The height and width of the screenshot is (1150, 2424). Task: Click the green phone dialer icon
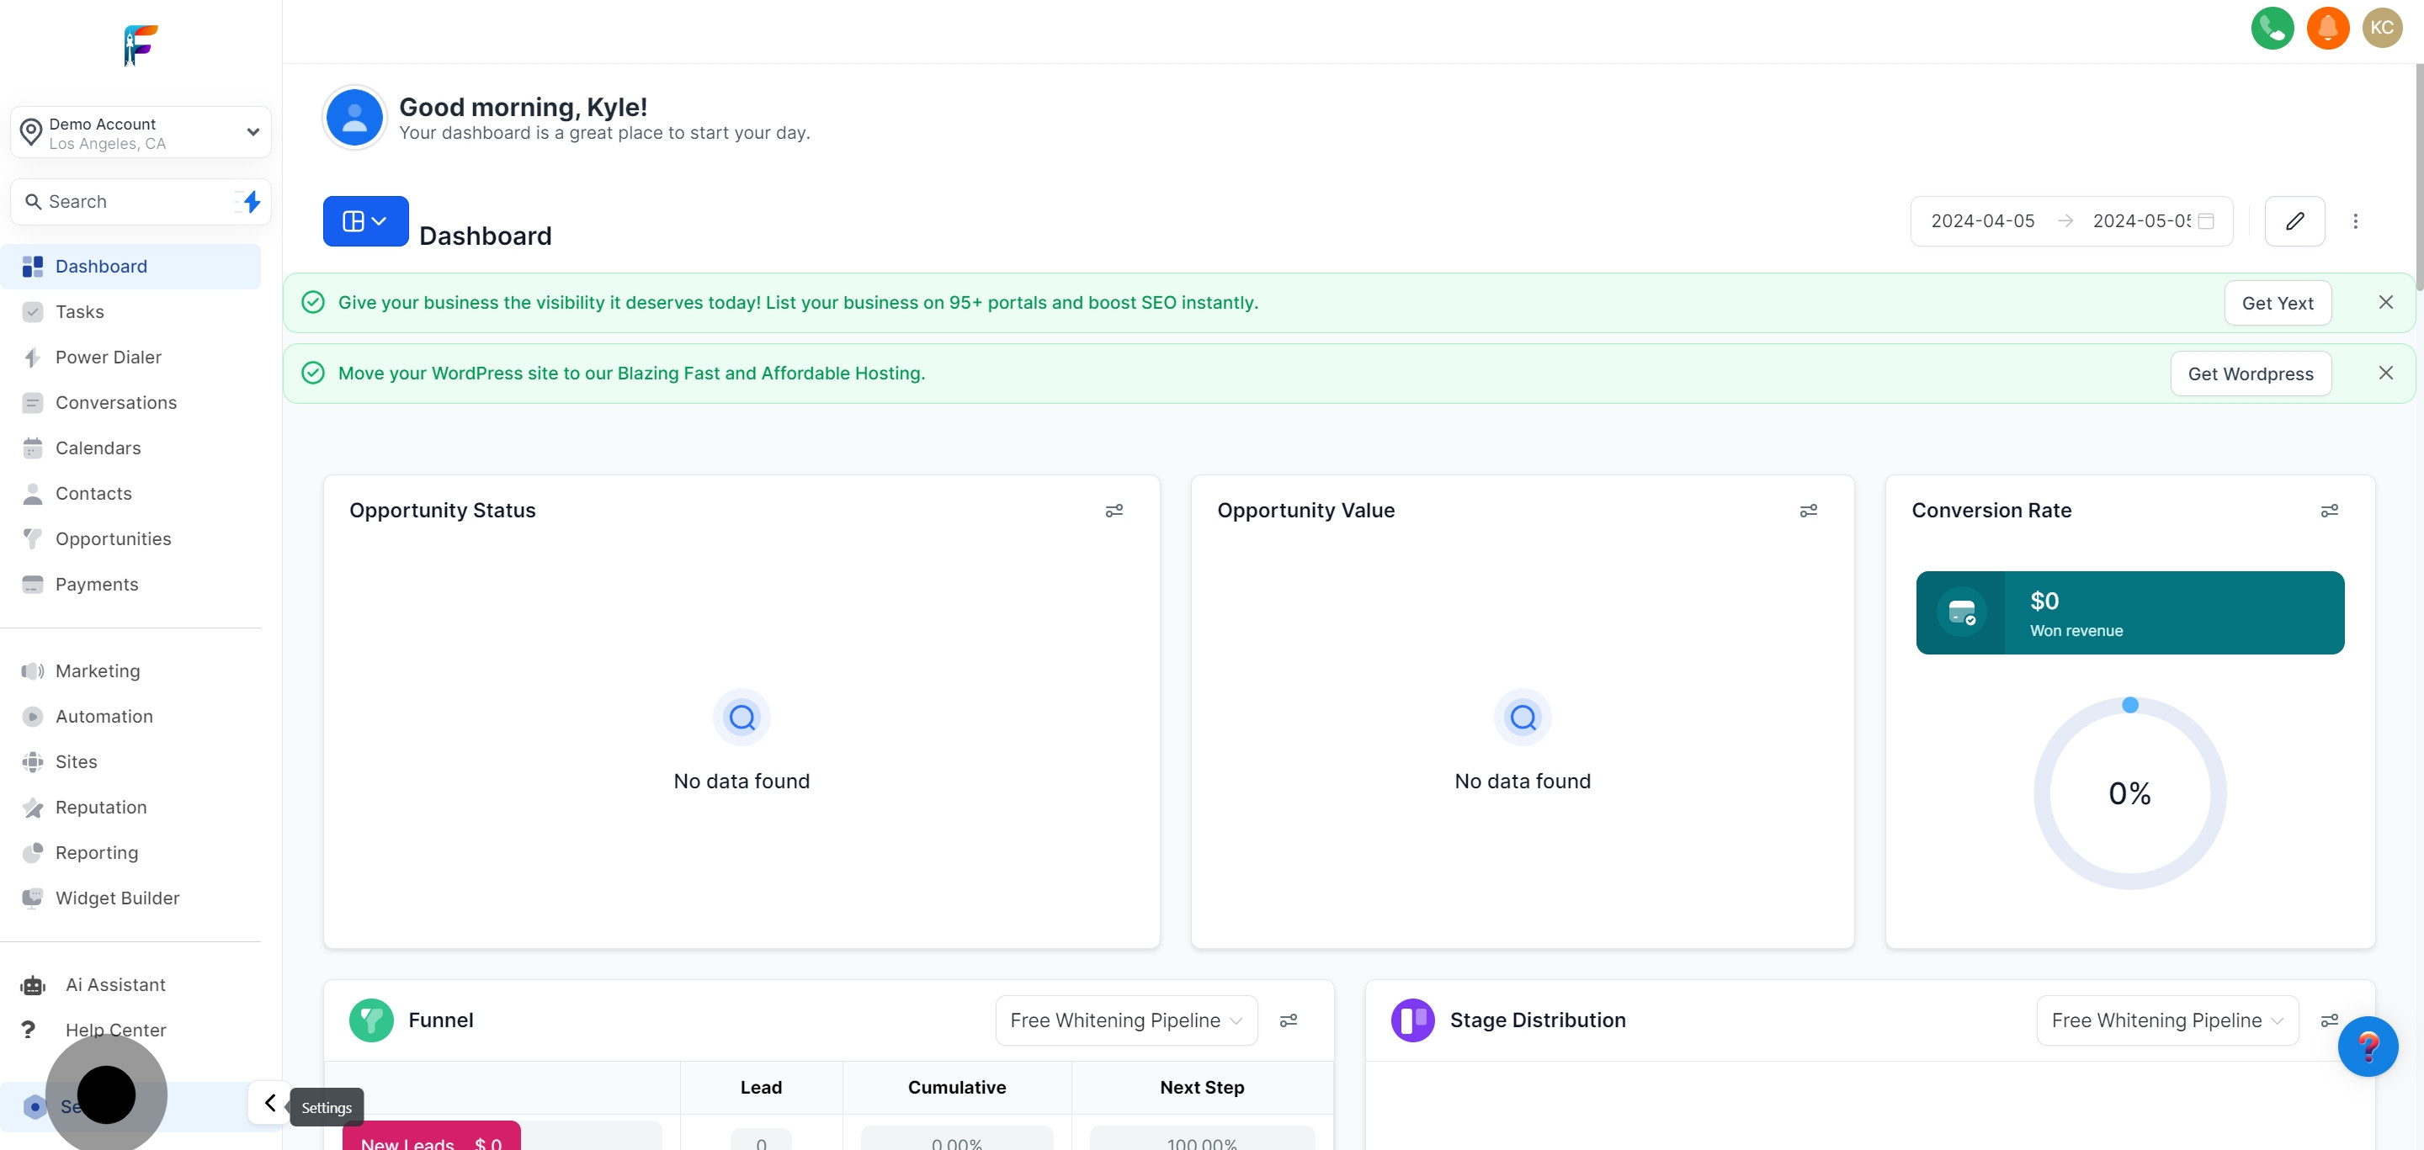(x=2272, y=29)
